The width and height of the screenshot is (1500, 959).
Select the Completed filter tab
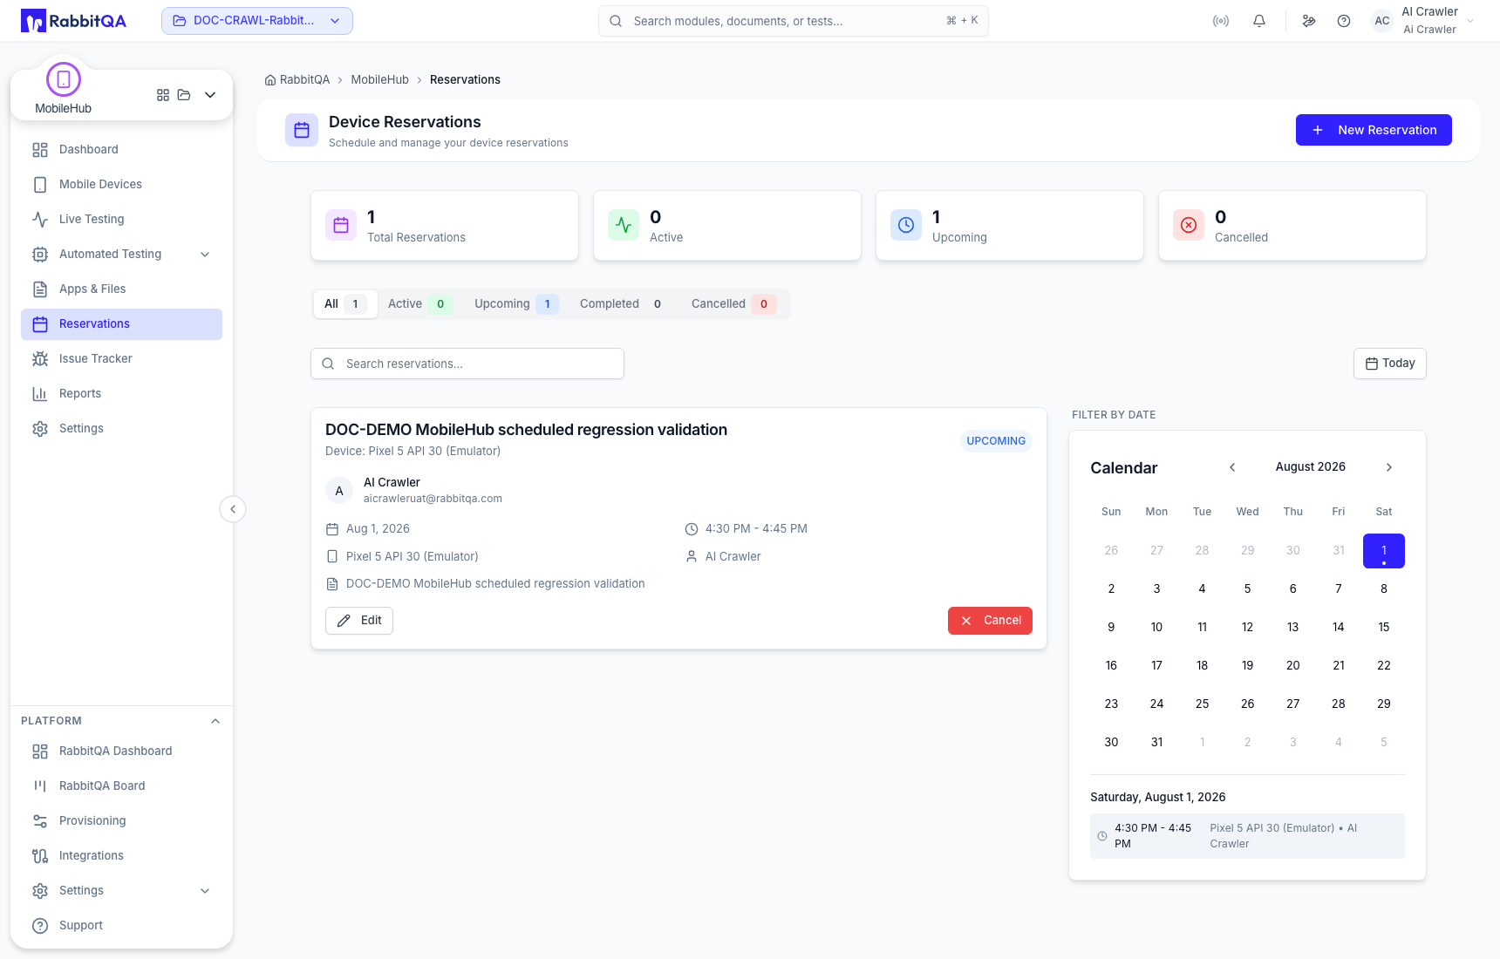click(624, 304)
